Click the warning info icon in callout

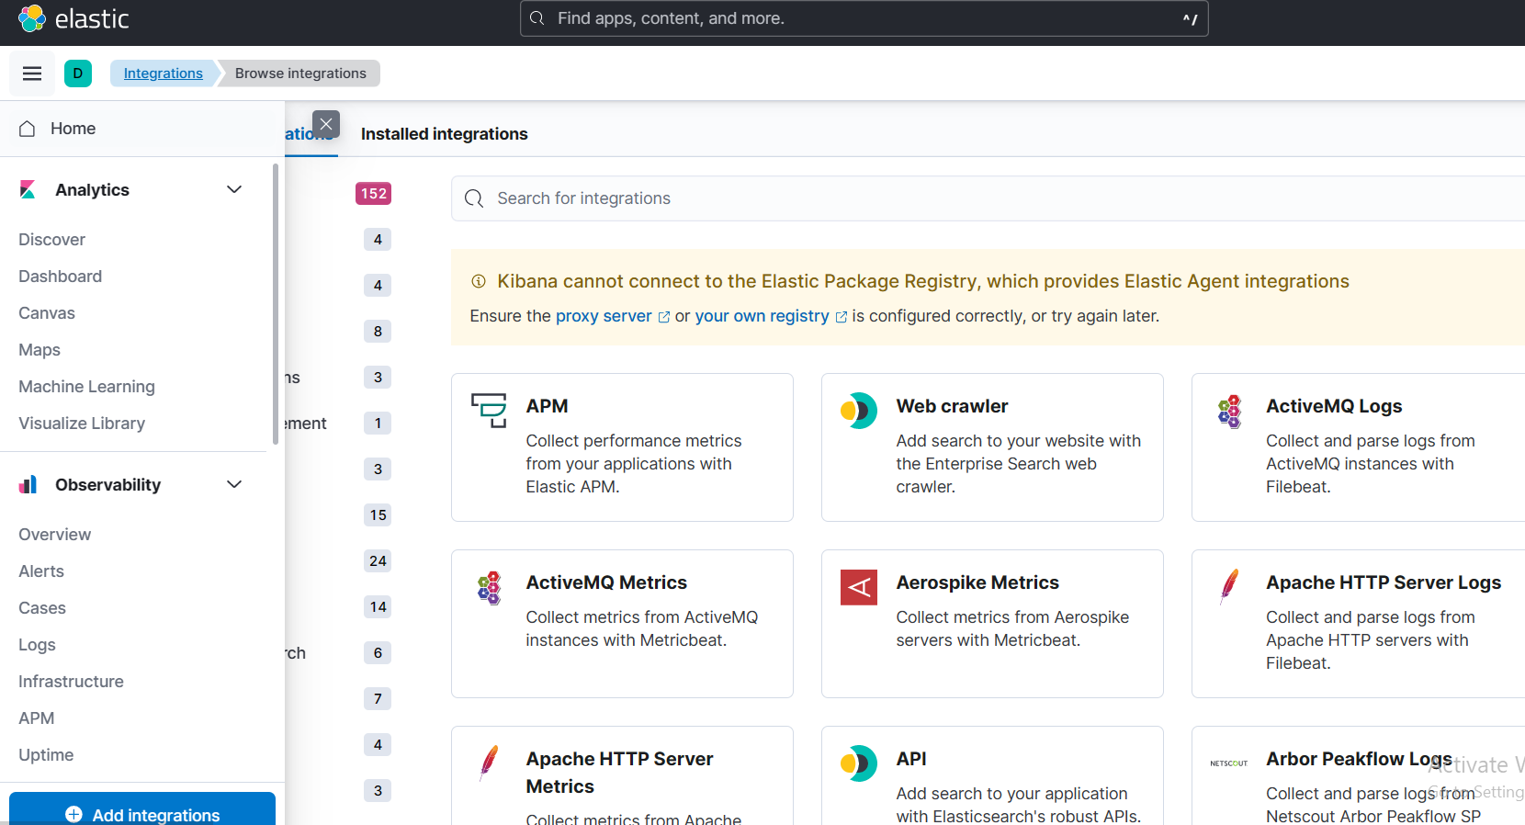pos(478,281)
